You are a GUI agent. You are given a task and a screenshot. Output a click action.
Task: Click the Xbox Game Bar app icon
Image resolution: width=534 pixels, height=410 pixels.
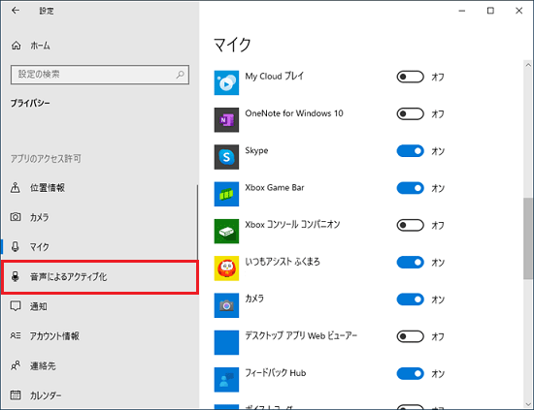[226, 194]
